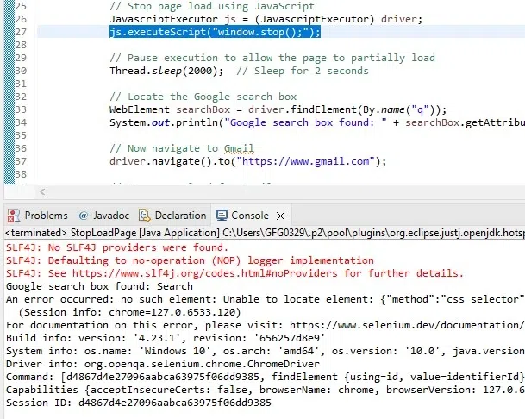
Task: Open the Javadoc tab
Action: (104, 216)
